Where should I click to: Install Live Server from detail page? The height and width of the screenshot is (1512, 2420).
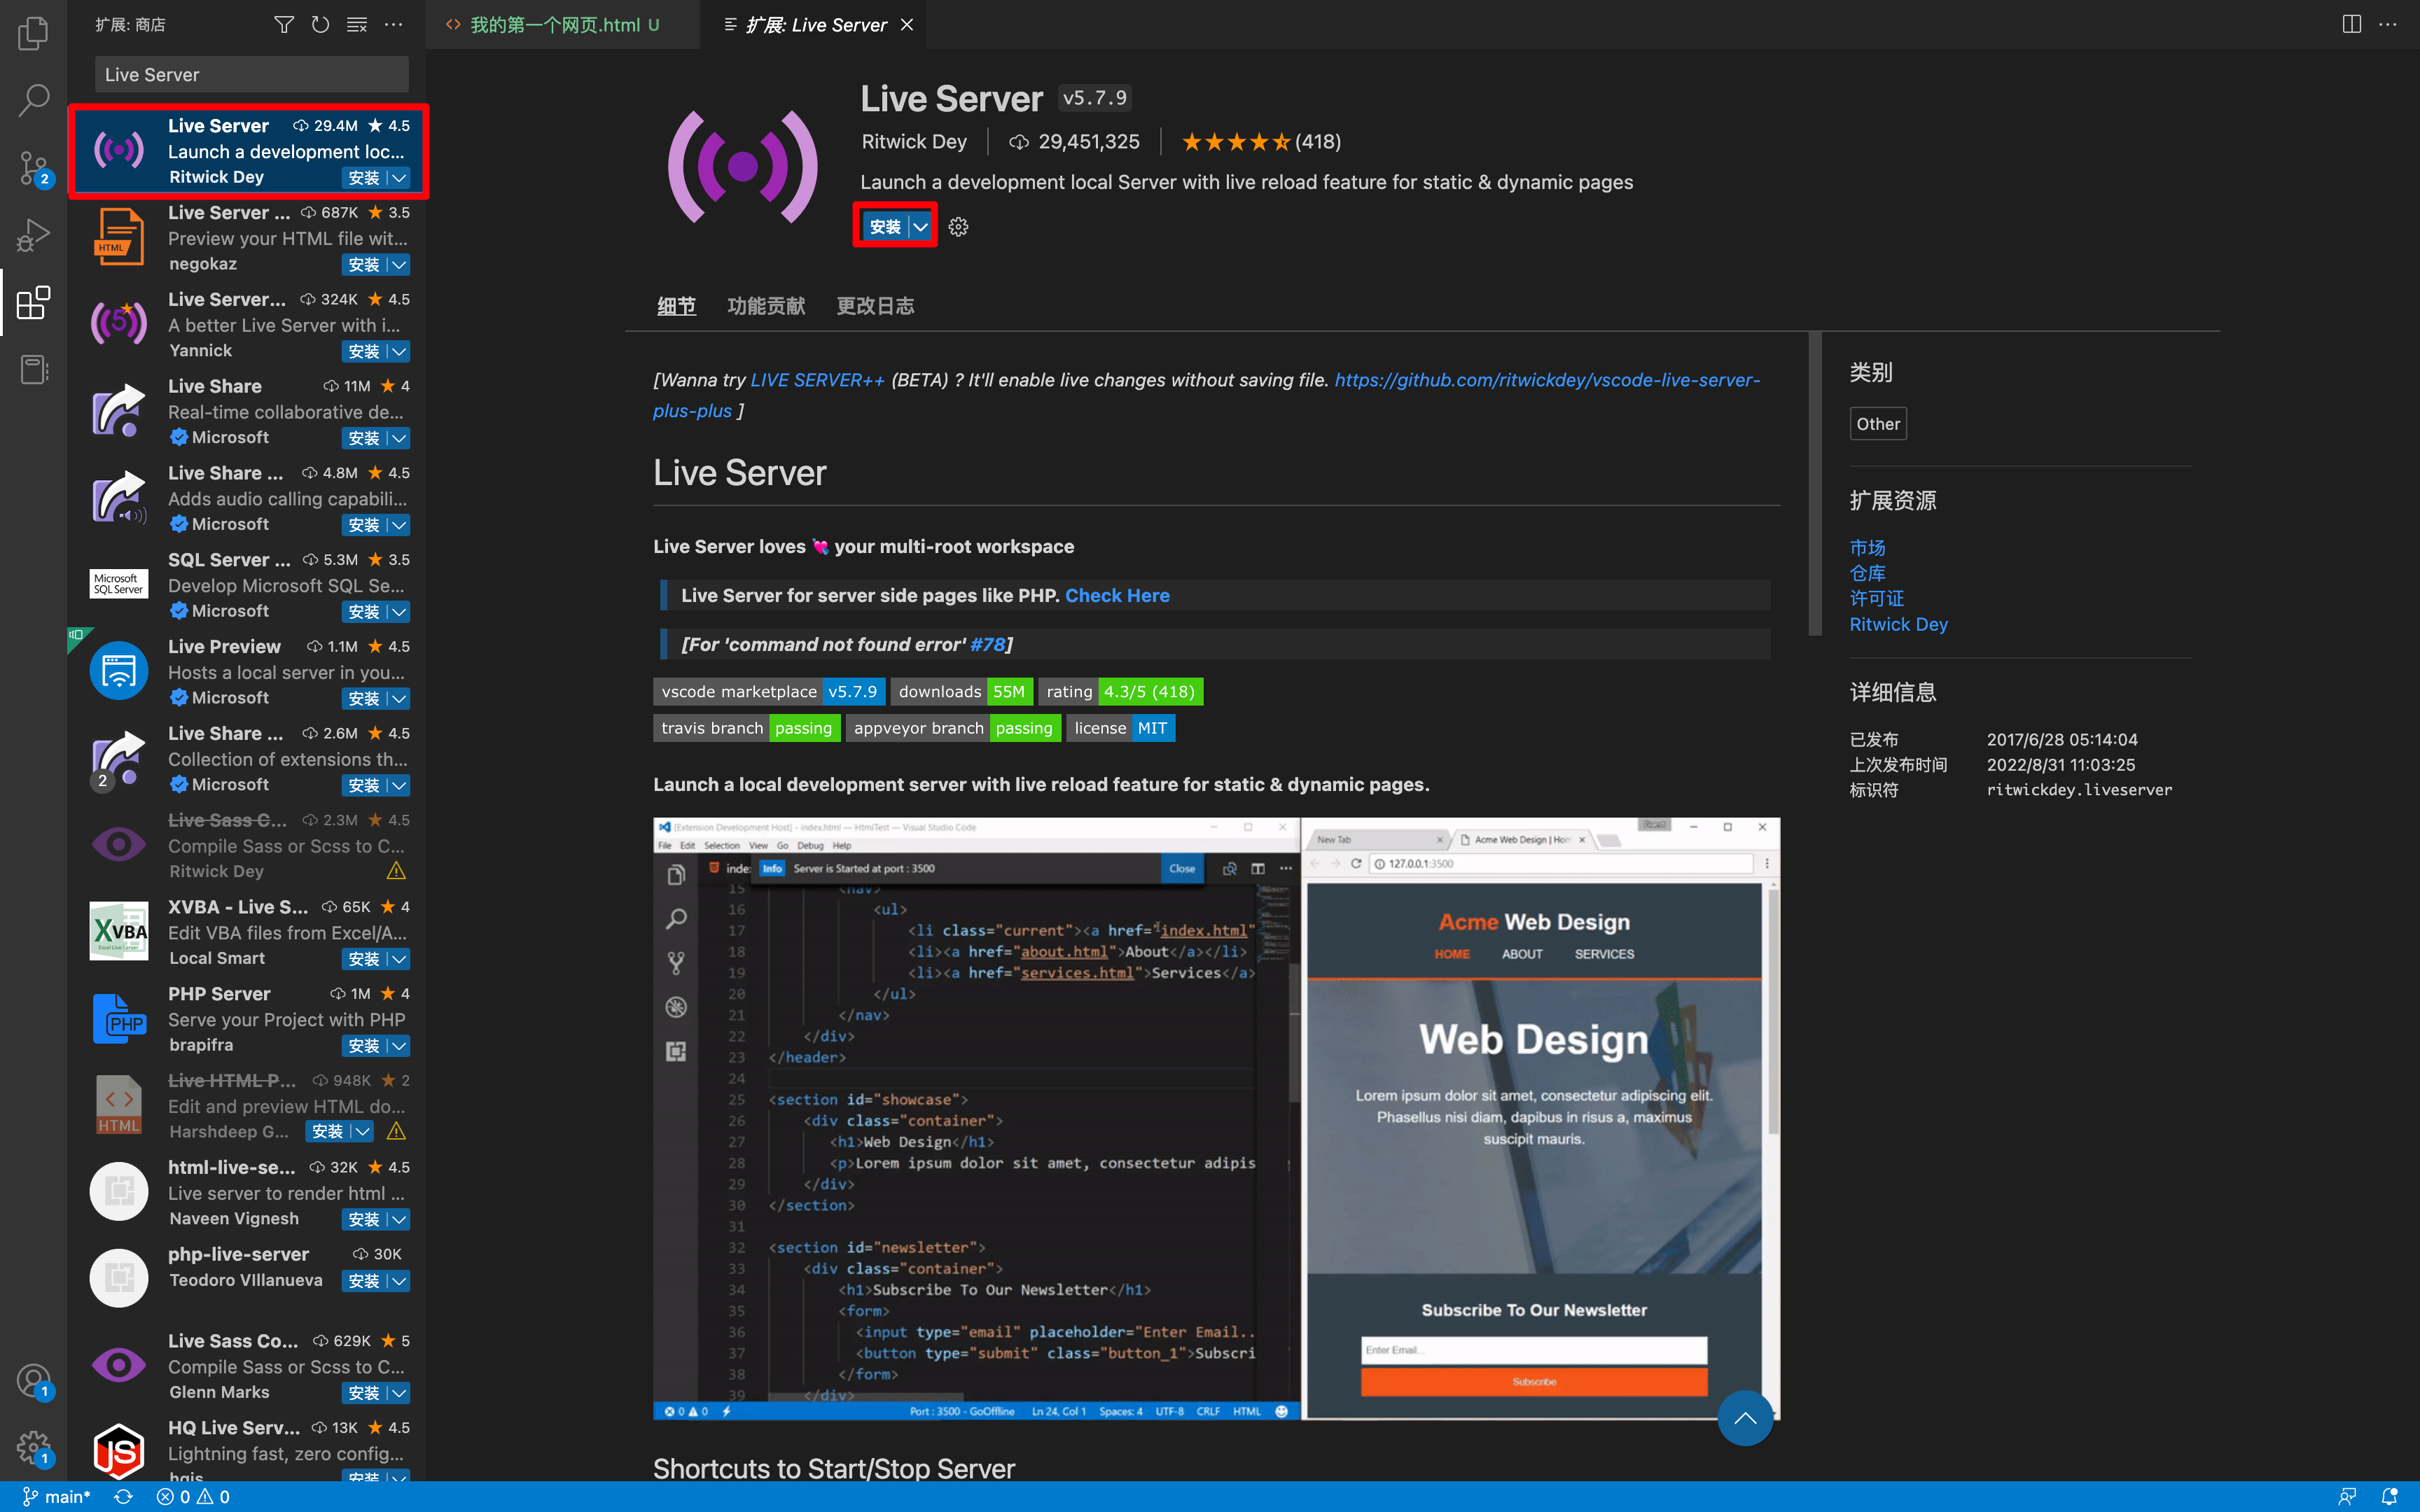pos(885,227)
